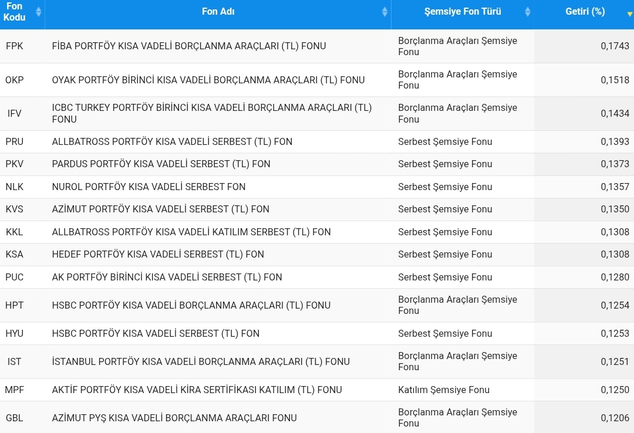Click Borçlanma Araçları Şemsiye Fonu in IST row
This screenshot has height=433, width=634.
point(457,362)
